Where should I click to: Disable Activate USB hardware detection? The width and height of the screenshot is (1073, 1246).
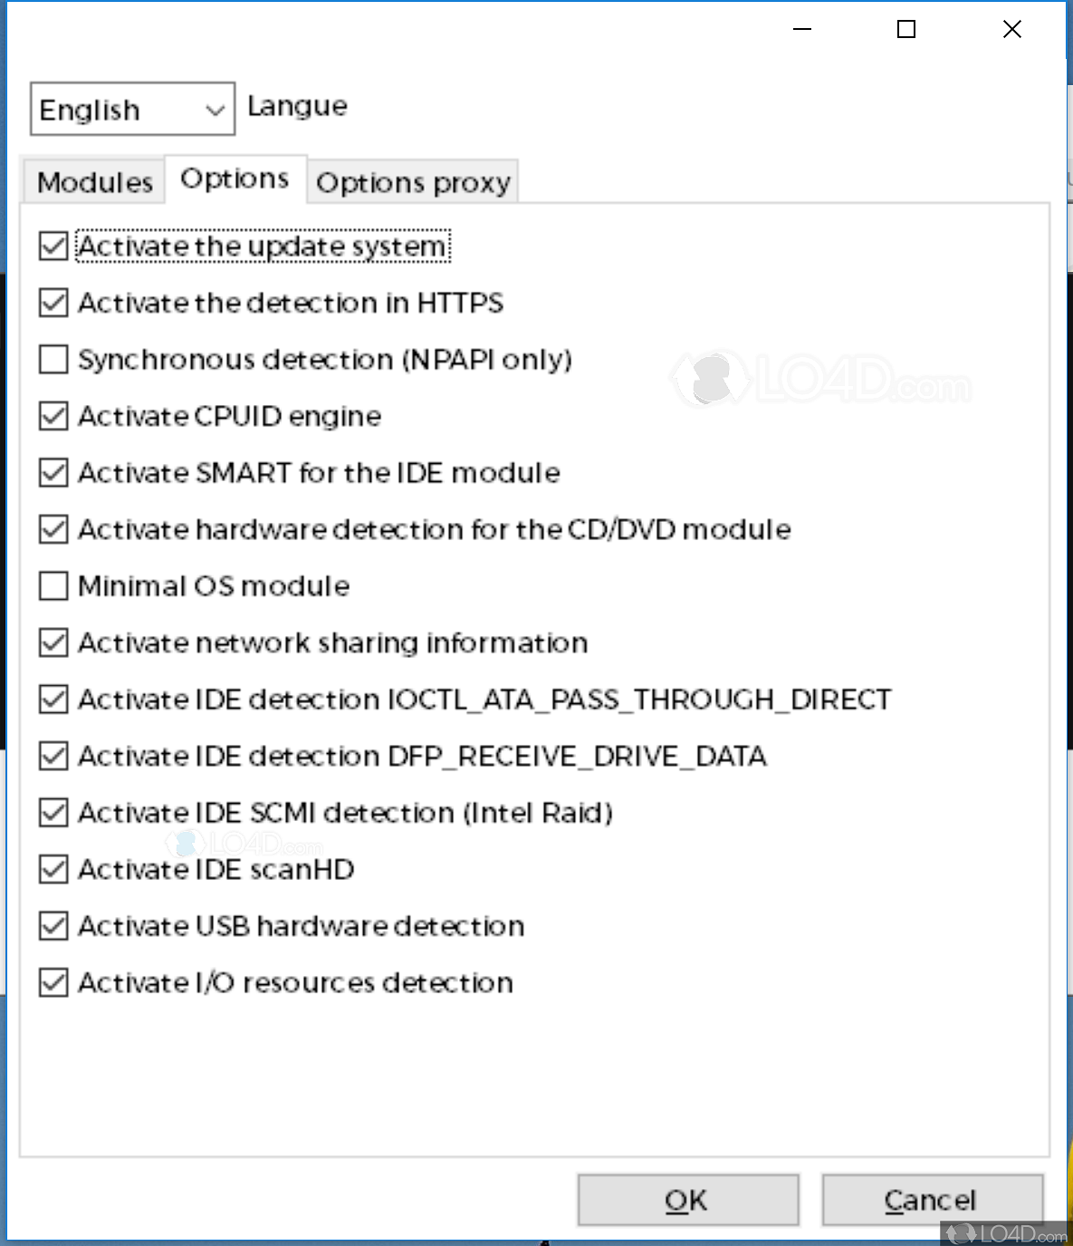coord(53,925)
